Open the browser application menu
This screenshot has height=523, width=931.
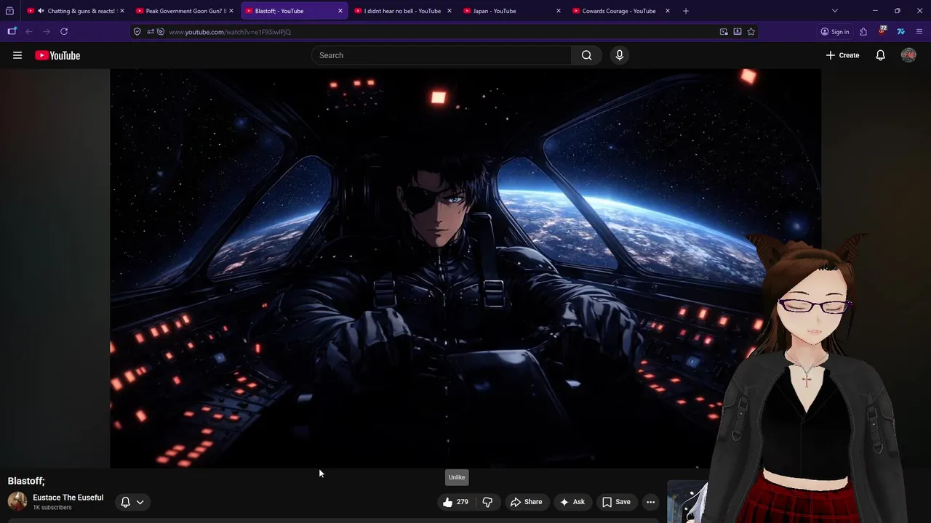click(x=919, y=31)
